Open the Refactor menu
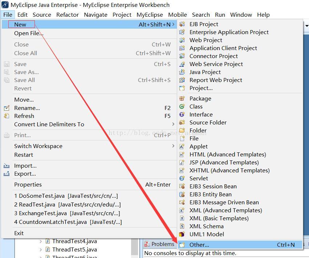This screenshot has height=258, width=309. (x=68, y=15)
